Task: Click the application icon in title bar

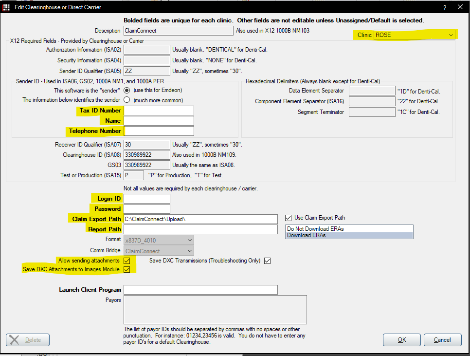Action: (x=6, y=7)
